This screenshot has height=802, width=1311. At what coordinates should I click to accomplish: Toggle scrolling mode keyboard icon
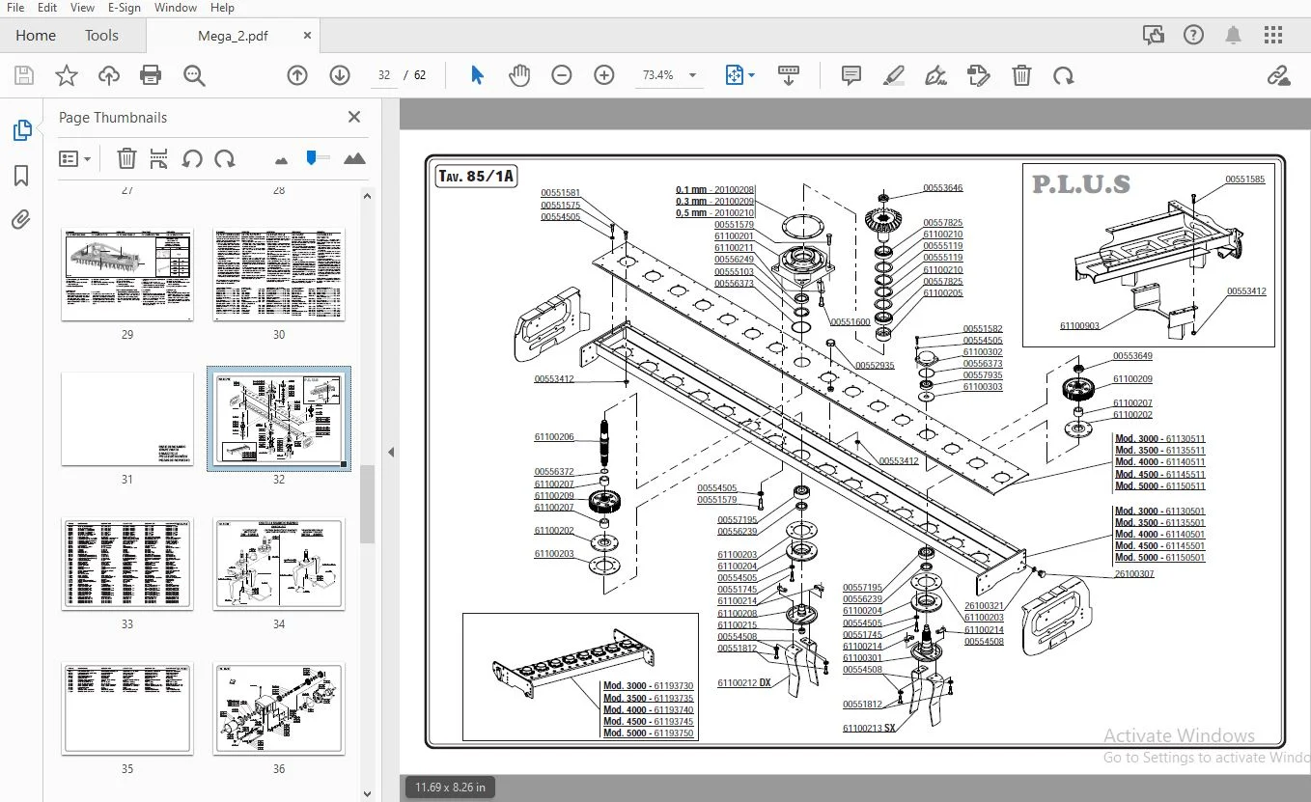(789, 75)
